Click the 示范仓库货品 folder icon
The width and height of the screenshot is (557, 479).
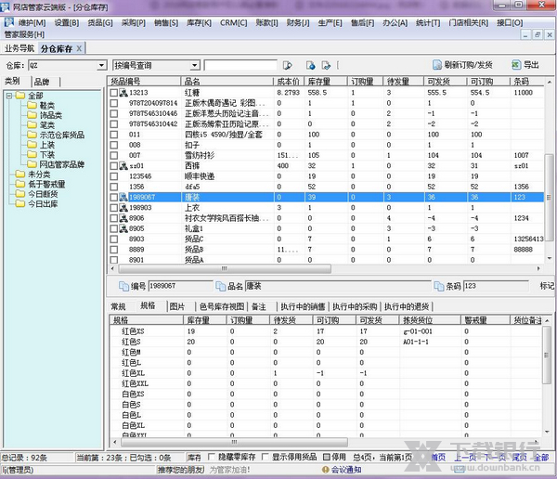[x=32, y=135]
